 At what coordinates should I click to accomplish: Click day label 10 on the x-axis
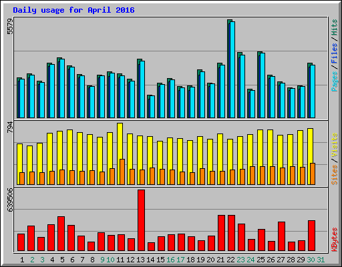pyautogui.click(x=110, y=260)
